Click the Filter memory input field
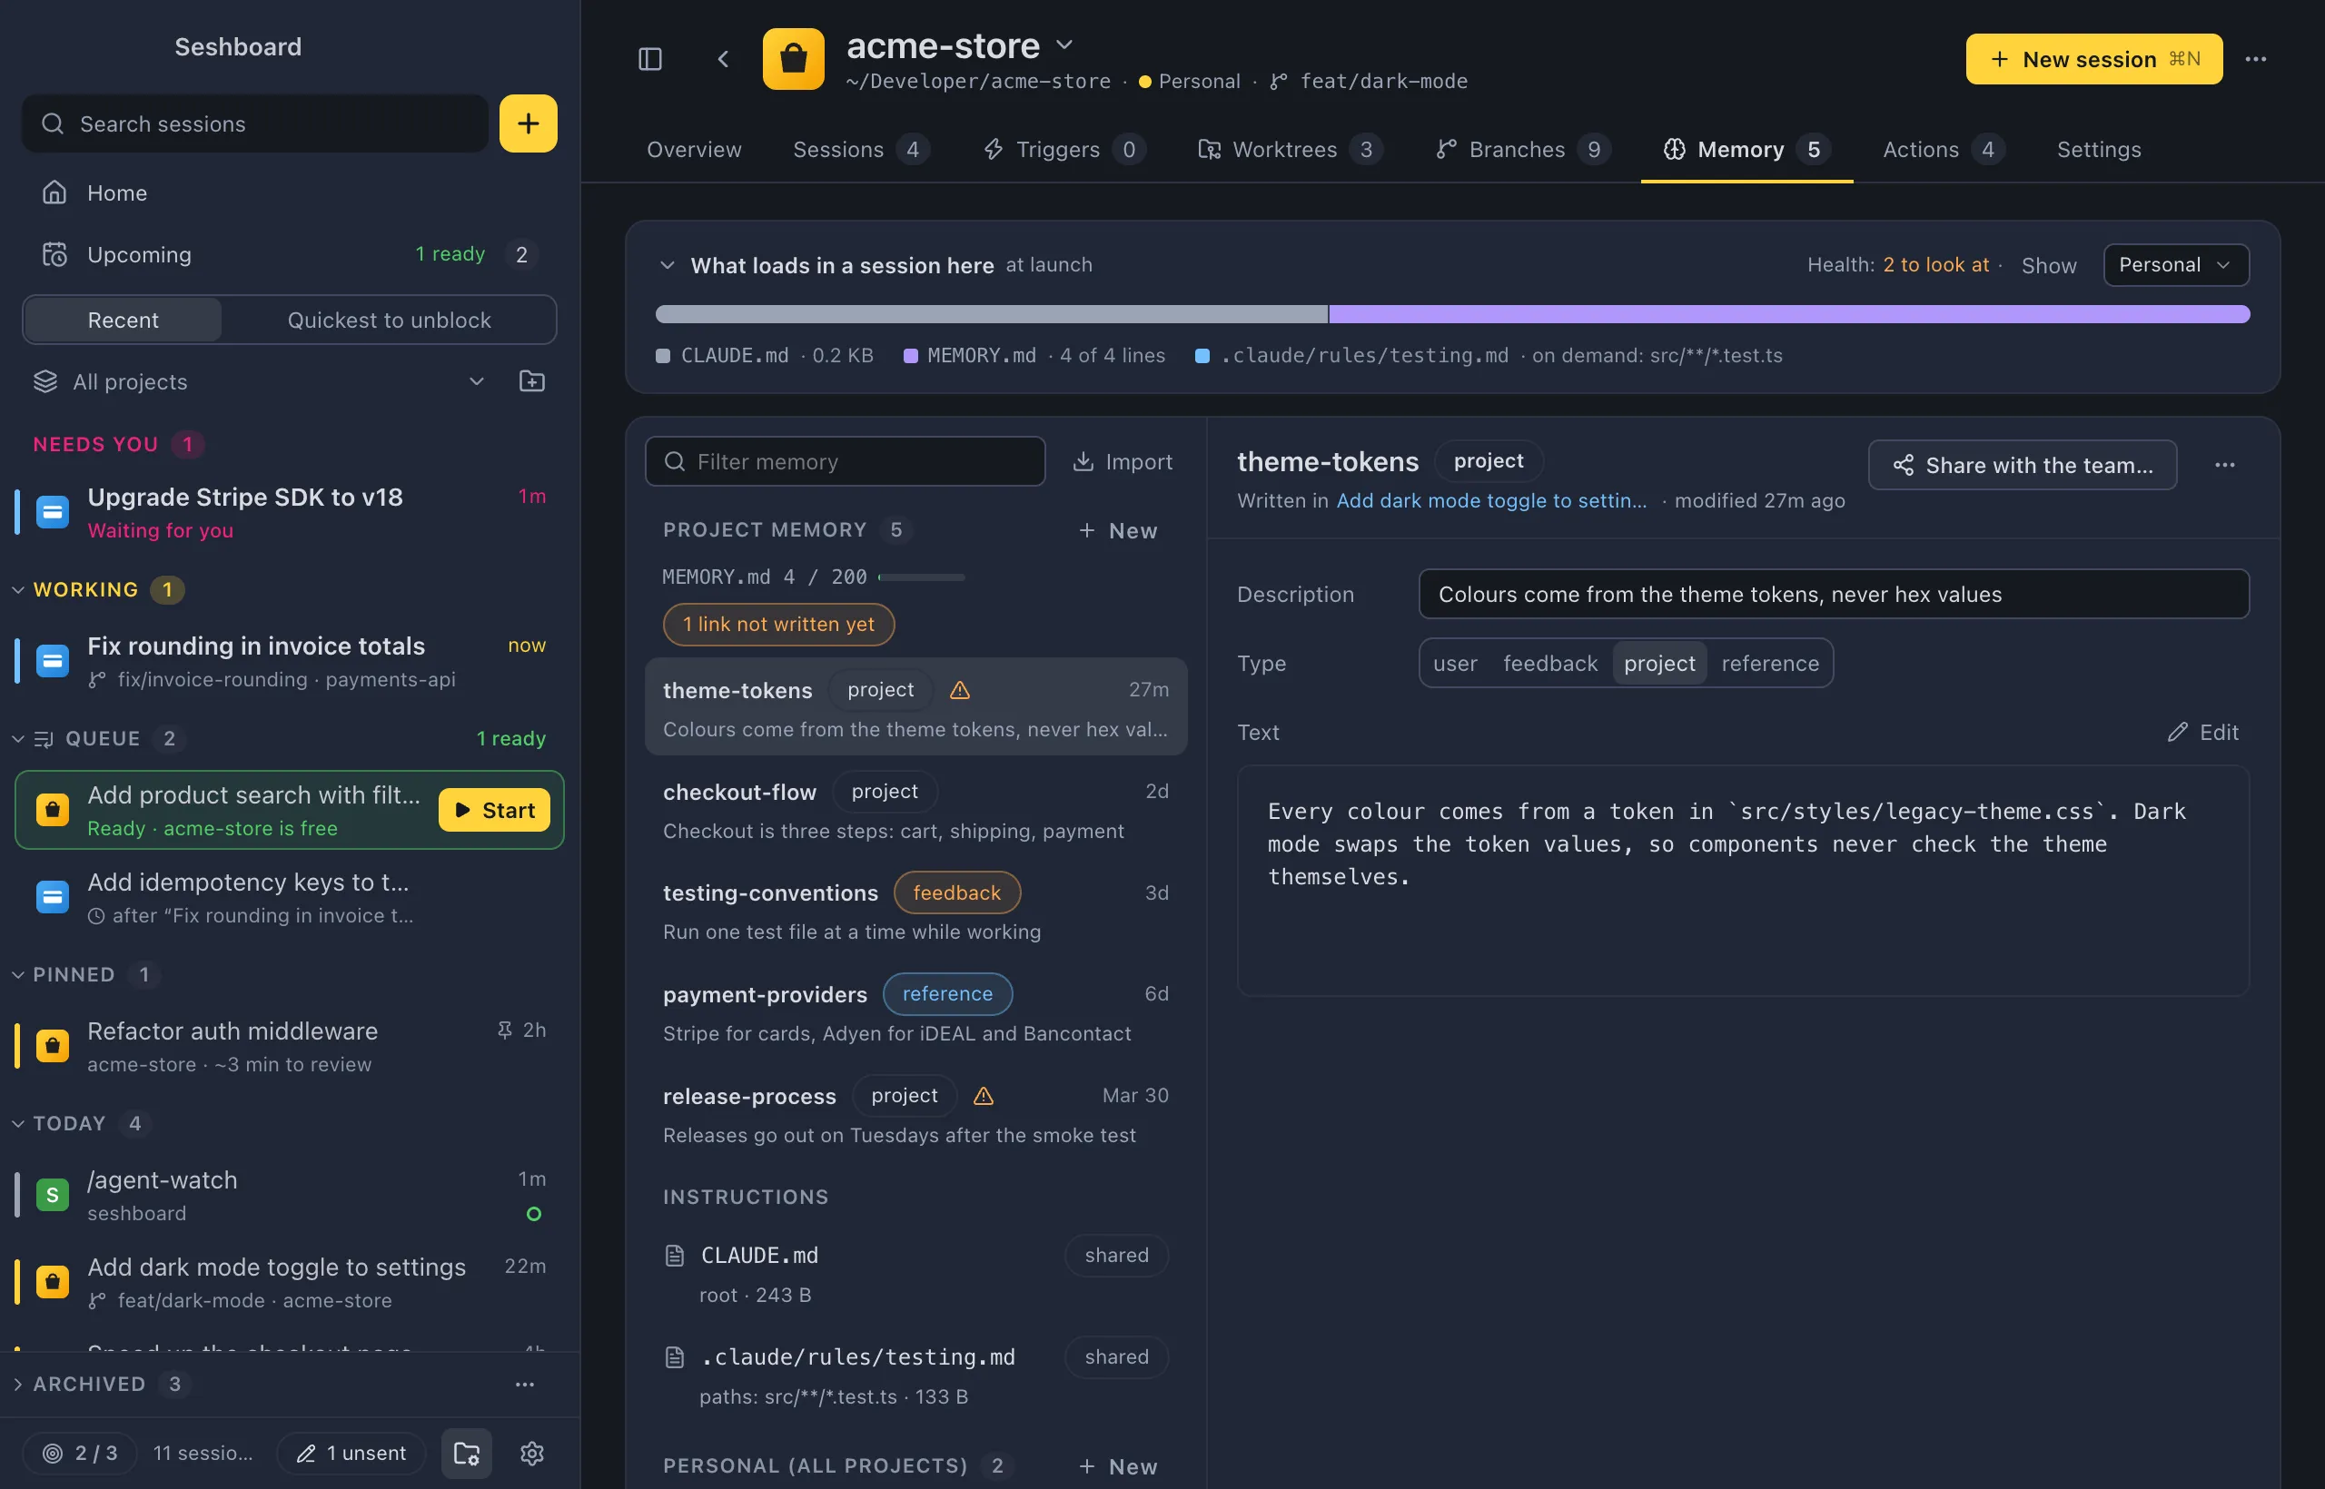The image size is (2325, 1489). [845, 461]
